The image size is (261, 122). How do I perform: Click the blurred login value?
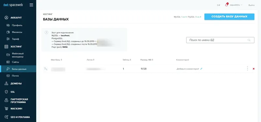pyautogui.click(x=96, y=69)
